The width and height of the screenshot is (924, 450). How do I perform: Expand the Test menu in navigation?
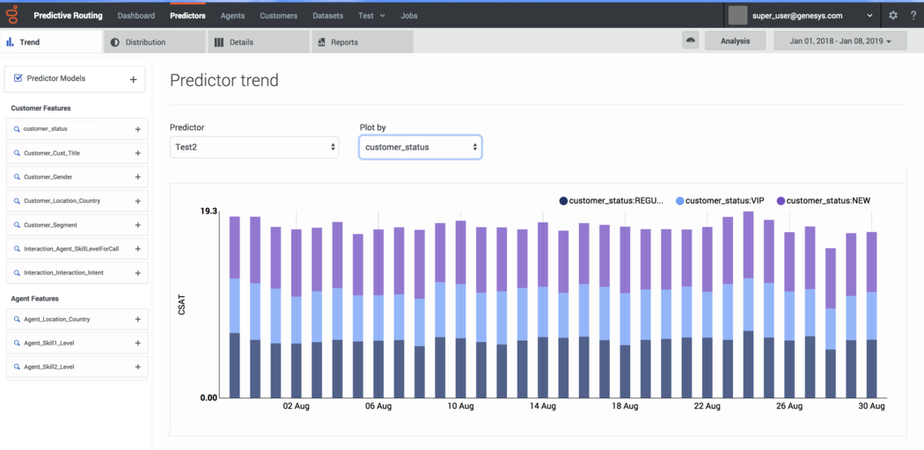371,16
